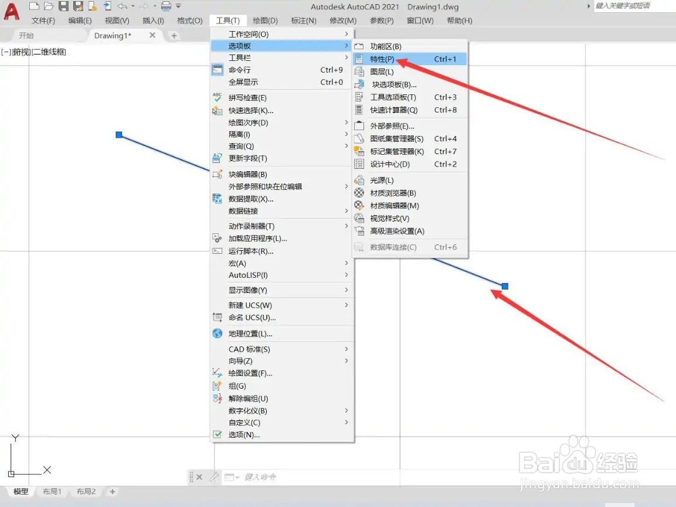
Task: Click the Open file folder icon
Action: [x=49, y=6]
